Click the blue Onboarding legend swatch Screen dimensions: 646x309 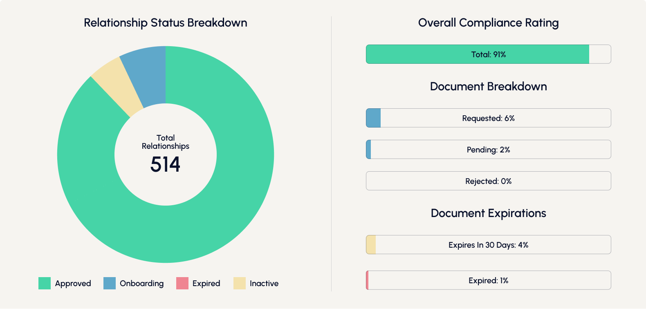click(110, 283)
